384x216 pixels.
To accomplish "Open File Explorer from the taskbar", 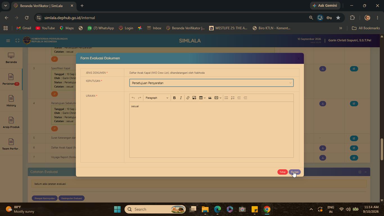I will tap(205, 209).
